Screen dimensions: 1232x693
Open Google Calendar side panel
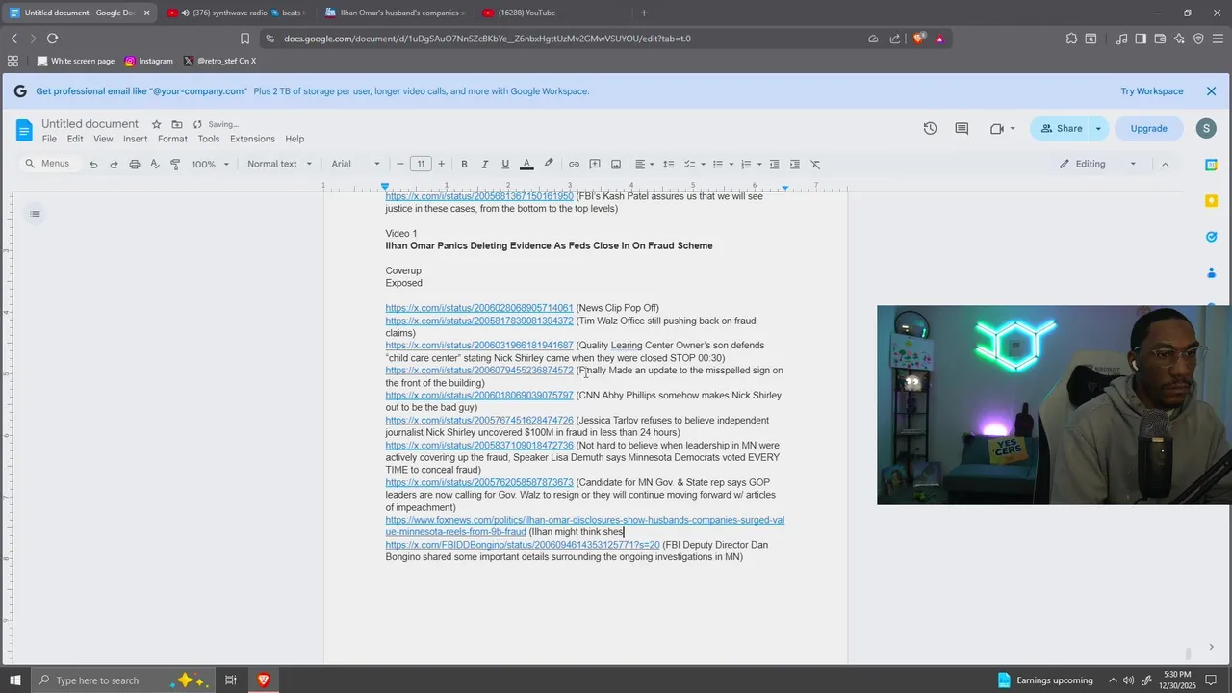(1212, 165)
